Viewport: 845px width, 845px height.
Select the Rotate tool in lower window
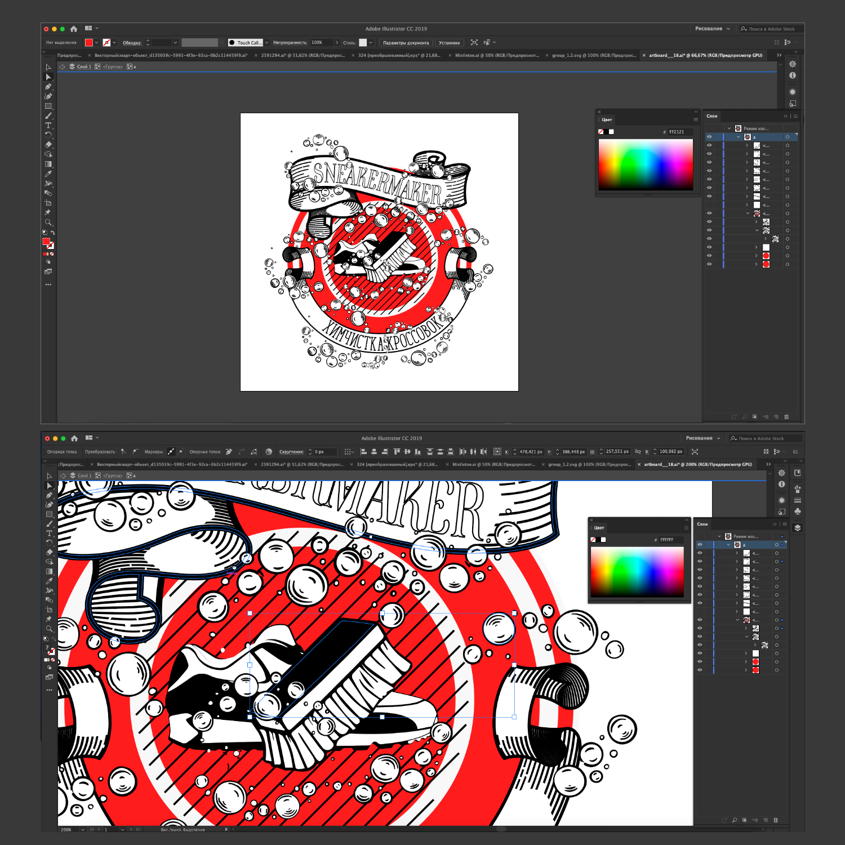[50, 543]
